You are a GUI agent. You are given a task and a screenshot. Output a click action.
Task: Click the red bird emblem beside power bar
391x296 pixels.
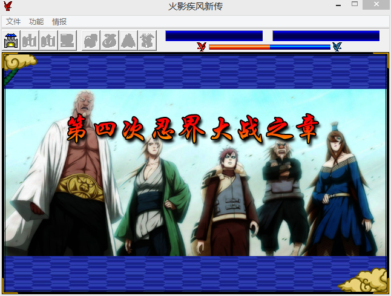pos(202,47)
